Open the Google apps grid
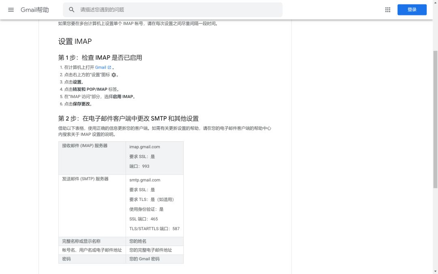The height and width of the screenshot is (274, 438). (388, 10)
